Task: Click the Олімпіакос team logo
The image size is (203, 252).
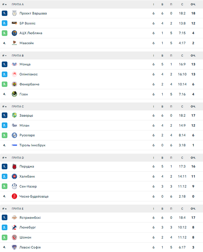Action: click(14, 74)
